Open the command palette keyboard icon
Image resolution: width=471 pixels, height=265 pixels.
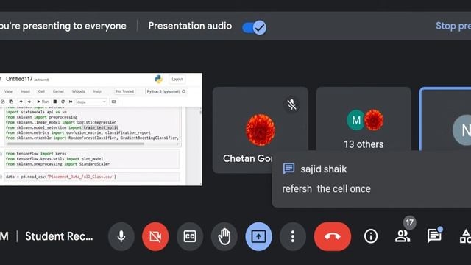(x=113, y=102)
